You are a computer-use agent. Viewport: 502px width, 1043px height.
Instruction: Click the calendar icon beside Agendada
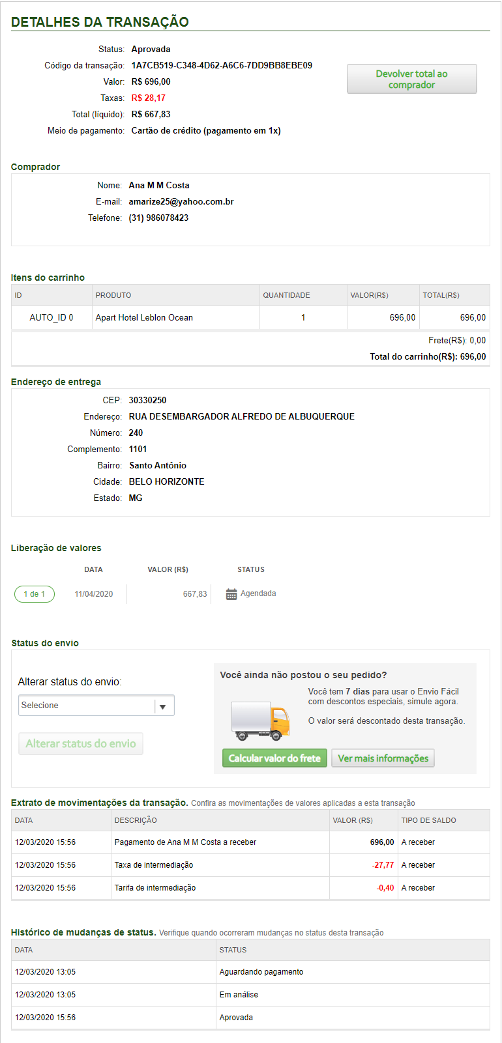231,594
